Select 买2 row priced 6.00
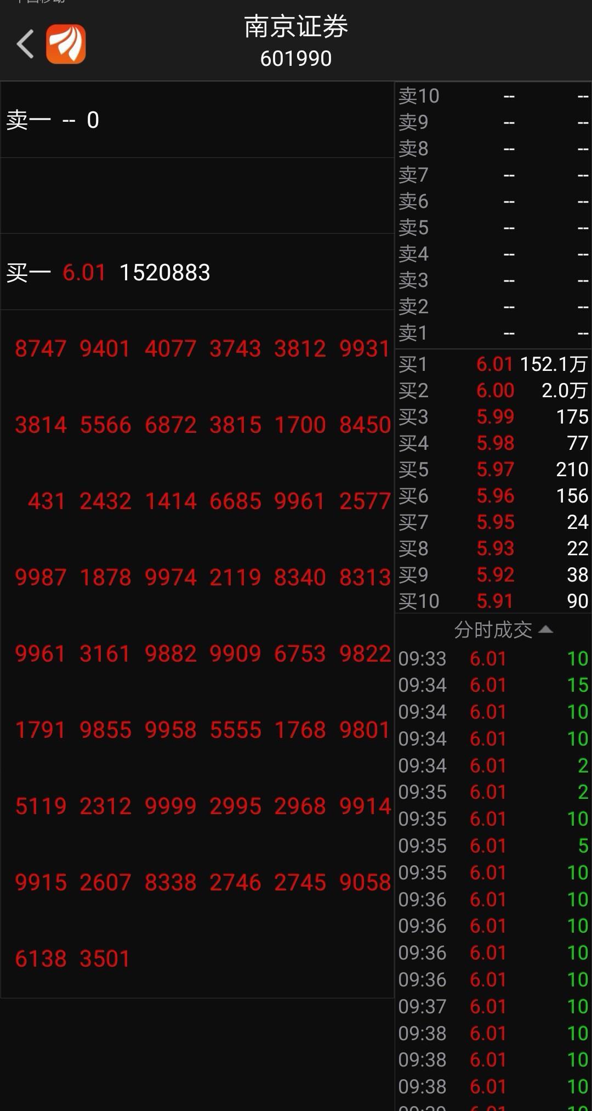The height and width of the screenshot is (1111, 592). click(x=493, y=390)
